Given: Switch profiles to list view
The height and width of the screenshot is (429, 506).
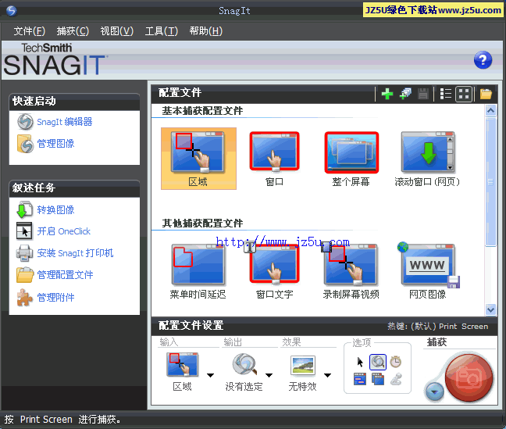Looking at the screenshot, I should point(446,94).
